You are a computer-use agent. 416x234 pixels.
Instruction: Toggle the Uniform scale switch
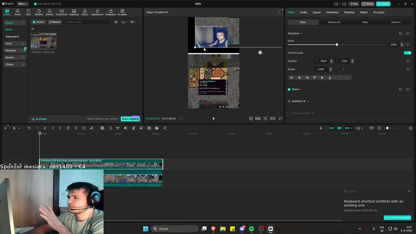point(408,53)
